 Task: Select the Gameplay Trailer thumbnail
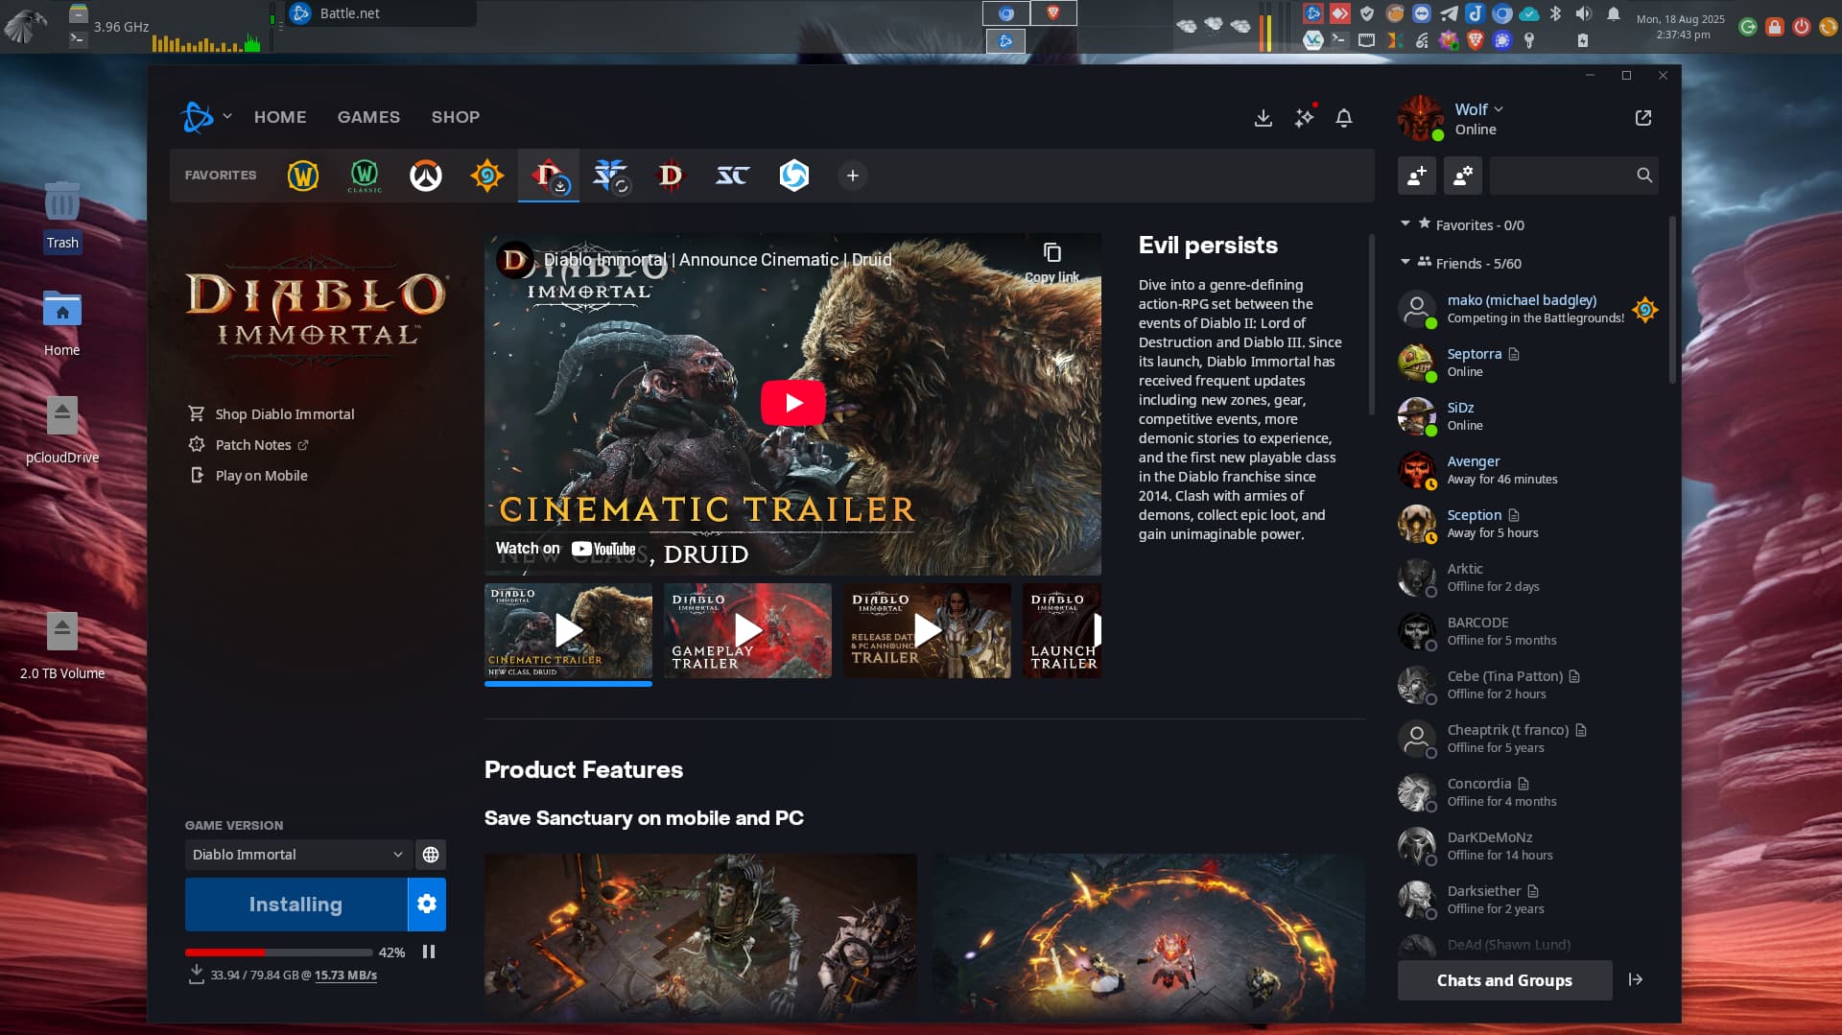pyautogui.click(x=747, y=630)
